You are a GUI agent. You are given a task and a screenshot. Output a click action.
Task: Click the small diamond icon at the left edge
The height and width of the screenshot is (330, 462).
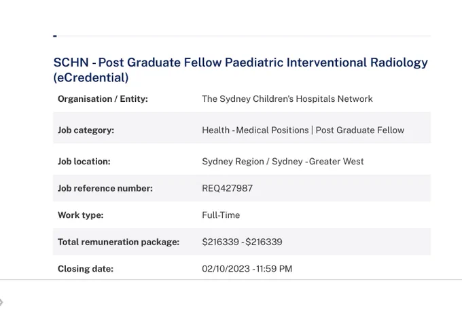pyautogui.click(x=1, y=302)
